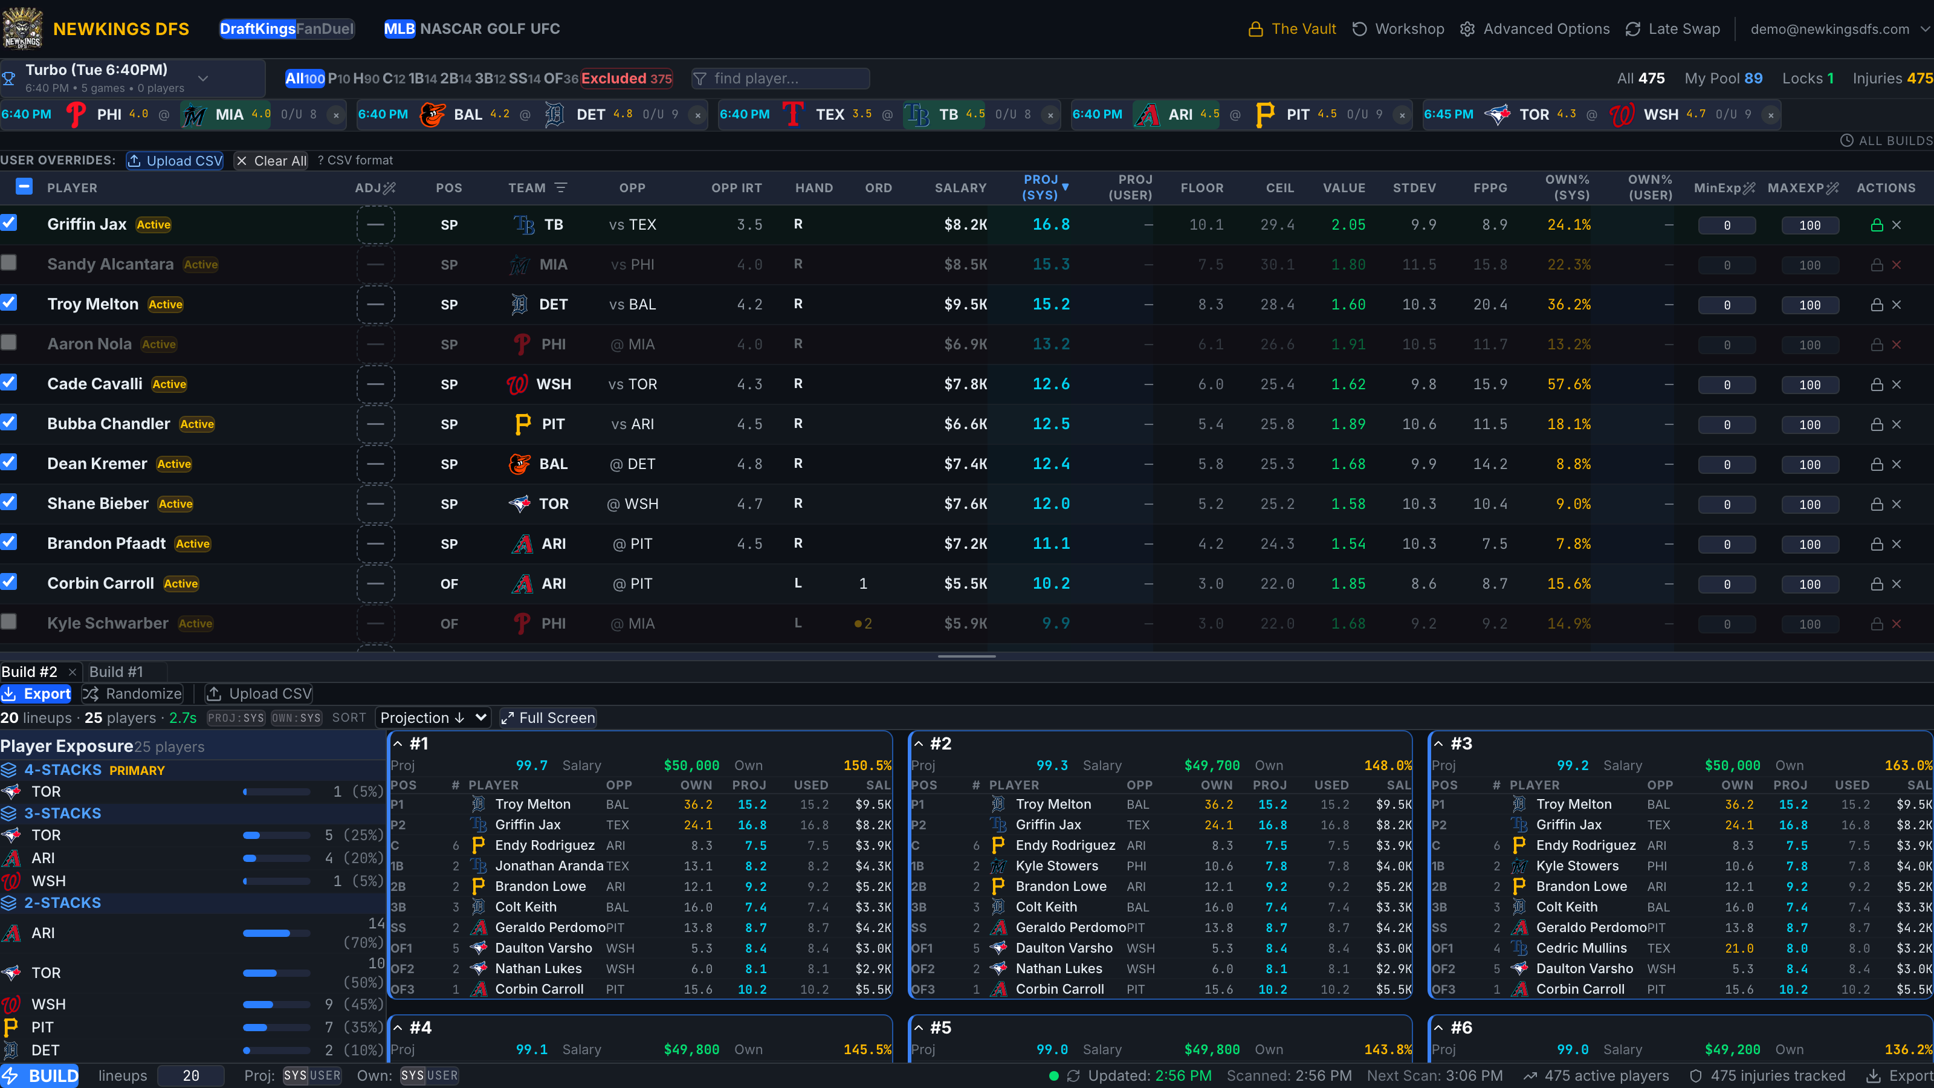
Task: Open Full Screen view
Action: [549, 718]
